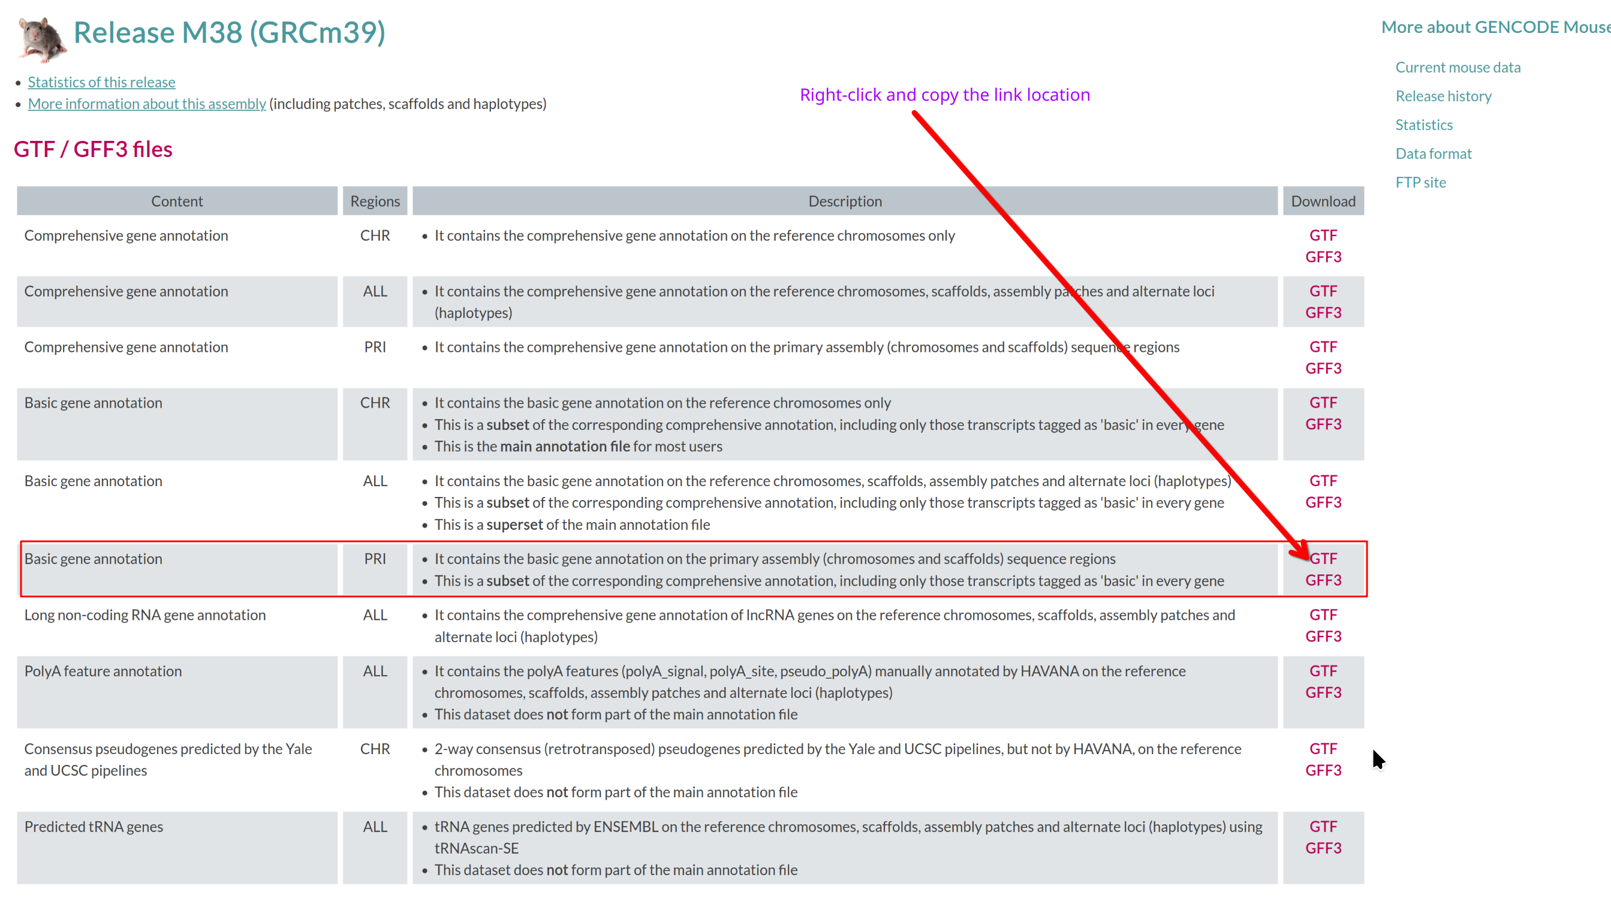Viewport: 1611px width, 910px height.
Task: Download GFF3 for Basic gene annotation ALL
Action: [x=1323, y=502]
